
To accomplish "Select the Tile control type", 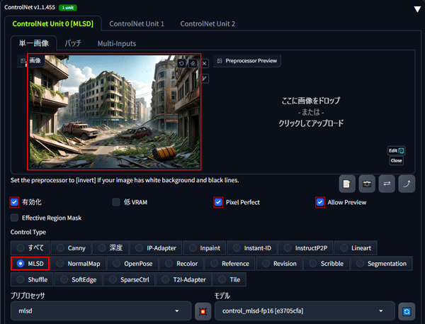I will click(229, 279).
